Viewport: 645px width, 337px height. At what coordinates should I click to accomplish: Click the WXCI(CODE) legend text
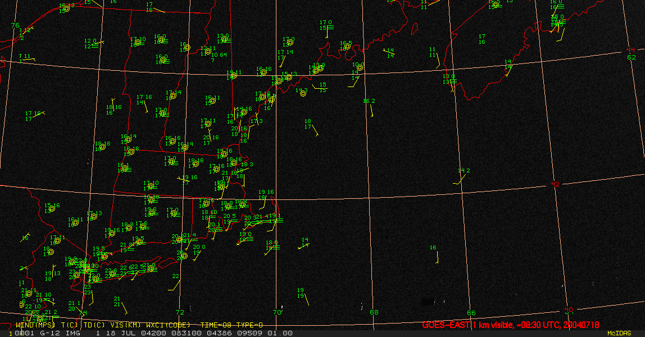coord(168,325)
